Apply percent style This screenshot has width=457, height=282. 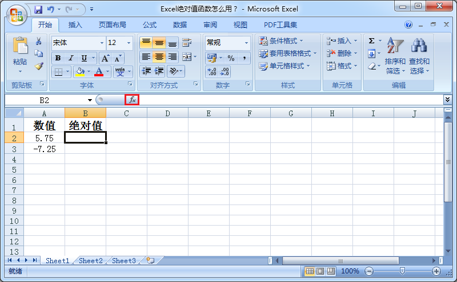tap(231, 58)
